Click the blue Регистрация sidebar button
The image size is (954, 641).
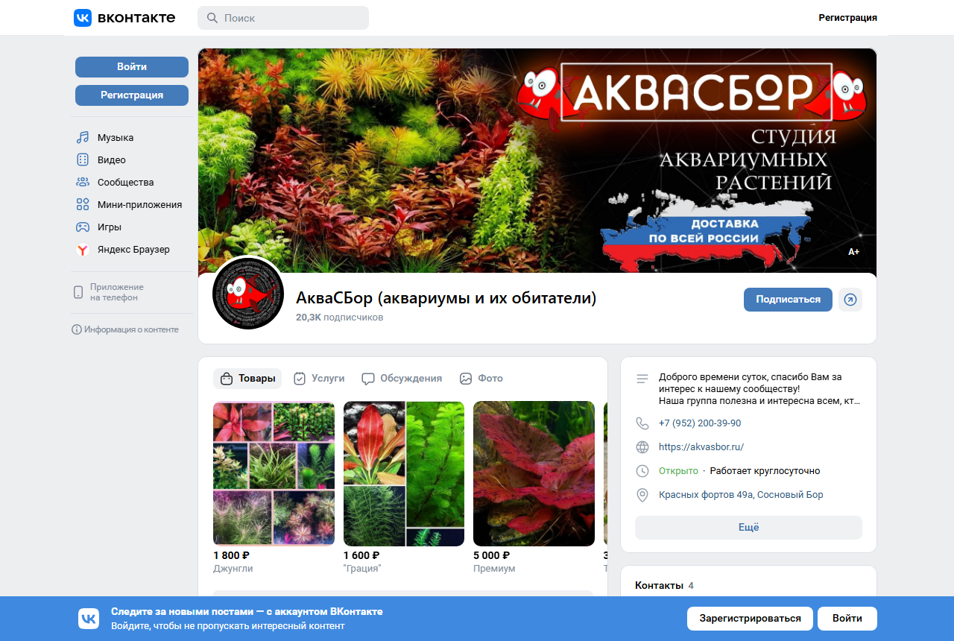pos(132,95)
